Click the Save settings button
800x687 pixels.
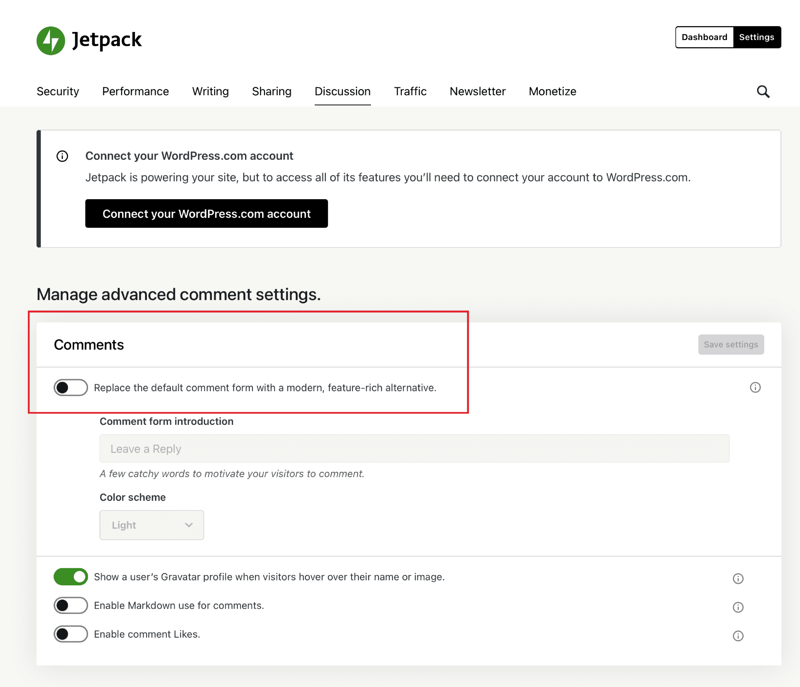tap(730, 345)
